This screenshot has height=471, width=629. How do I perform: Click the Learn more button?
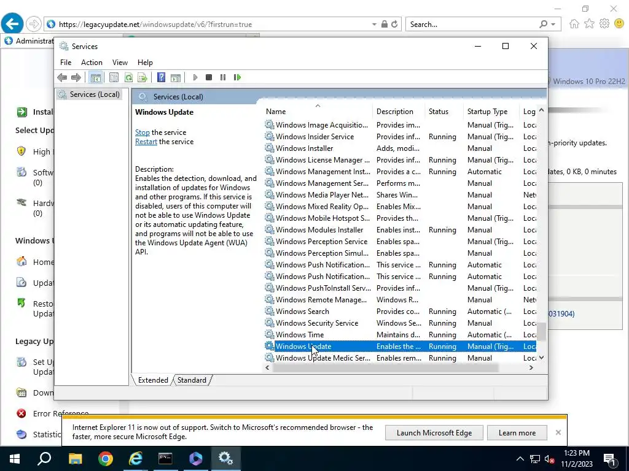[517, 433]
